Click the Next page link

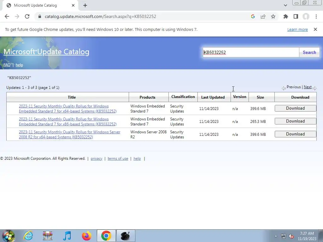(308, 87)
